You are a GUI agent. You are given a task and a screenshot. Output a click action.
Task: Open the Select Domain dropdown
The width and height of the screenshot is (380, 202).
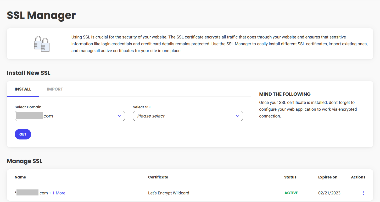coord(70,116)
